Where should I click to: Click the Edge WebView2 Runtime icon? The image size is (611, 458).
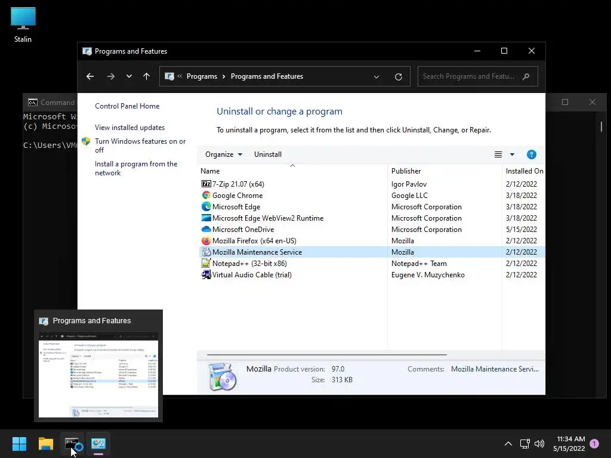(x=206, y=218)
